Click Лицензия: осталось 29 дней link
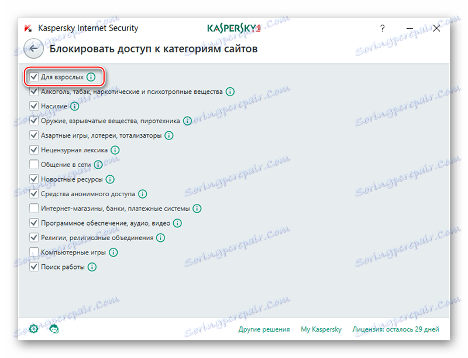This screenshot has width=468, height=358. tap(396, 329)
